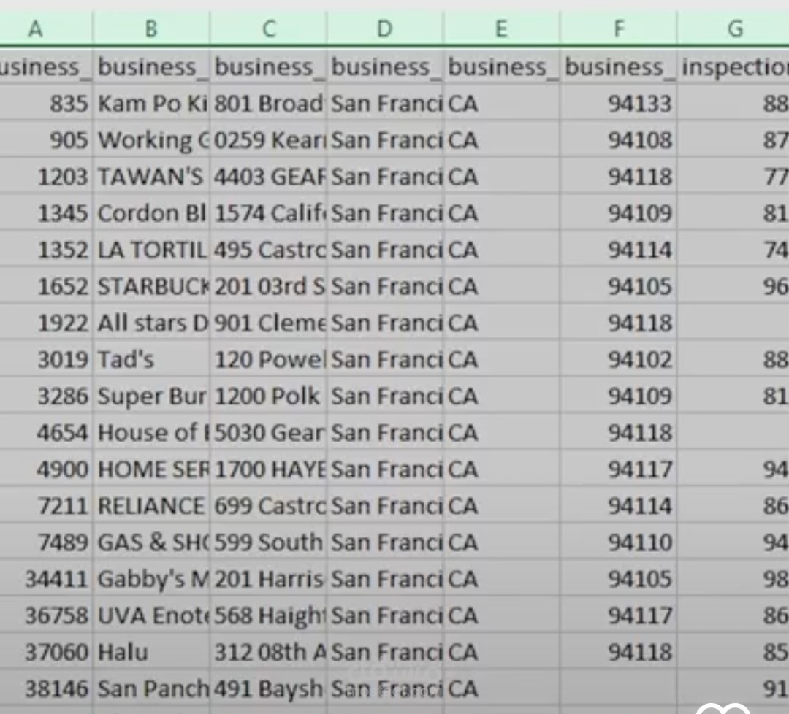Select the cell containing STARBUCK
The height and width of the screenshot is (714, 789).
[150, 286]
